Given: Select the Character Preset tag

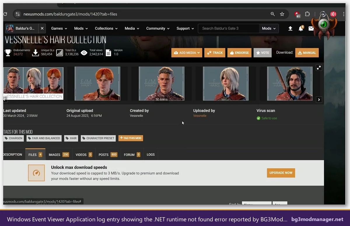Looking at the screenshot, I should (98, 138).
